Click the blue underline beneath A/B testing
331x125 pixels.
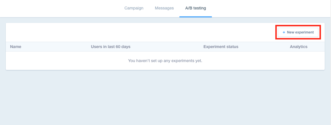[195, 17]
